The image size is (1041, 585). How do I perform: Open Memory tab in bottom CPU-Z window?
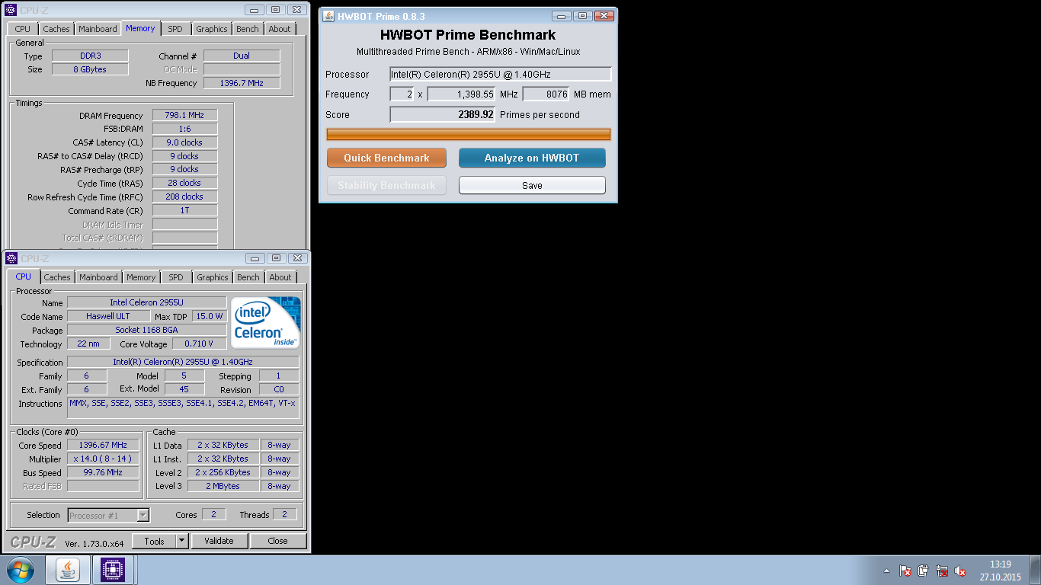click(x=141, y=277)
